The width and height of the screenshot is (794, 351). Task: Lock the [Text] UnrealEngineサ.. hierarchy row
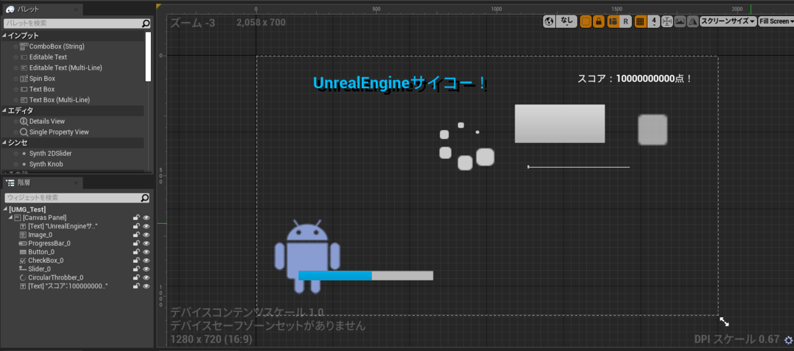point(136,226)
